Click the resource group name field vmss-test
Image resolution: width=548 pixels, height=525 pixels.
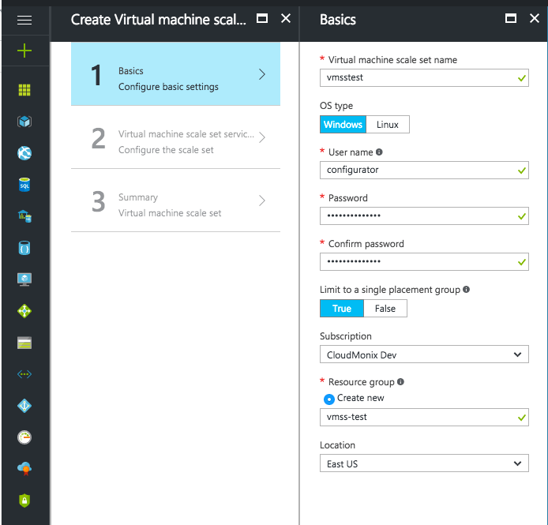click(x=424, y=418)
